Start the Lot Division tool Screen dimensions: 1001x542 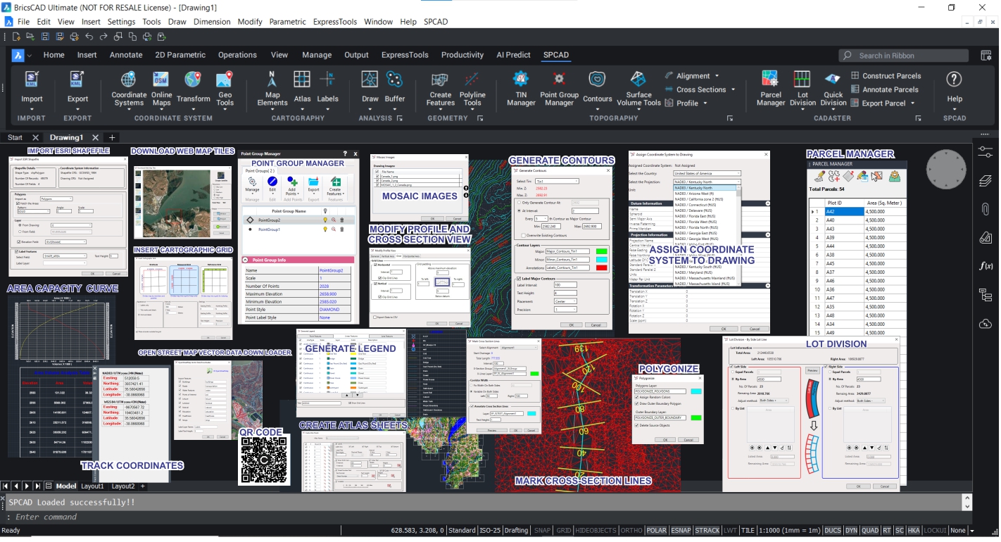click(x=802, y=88)
